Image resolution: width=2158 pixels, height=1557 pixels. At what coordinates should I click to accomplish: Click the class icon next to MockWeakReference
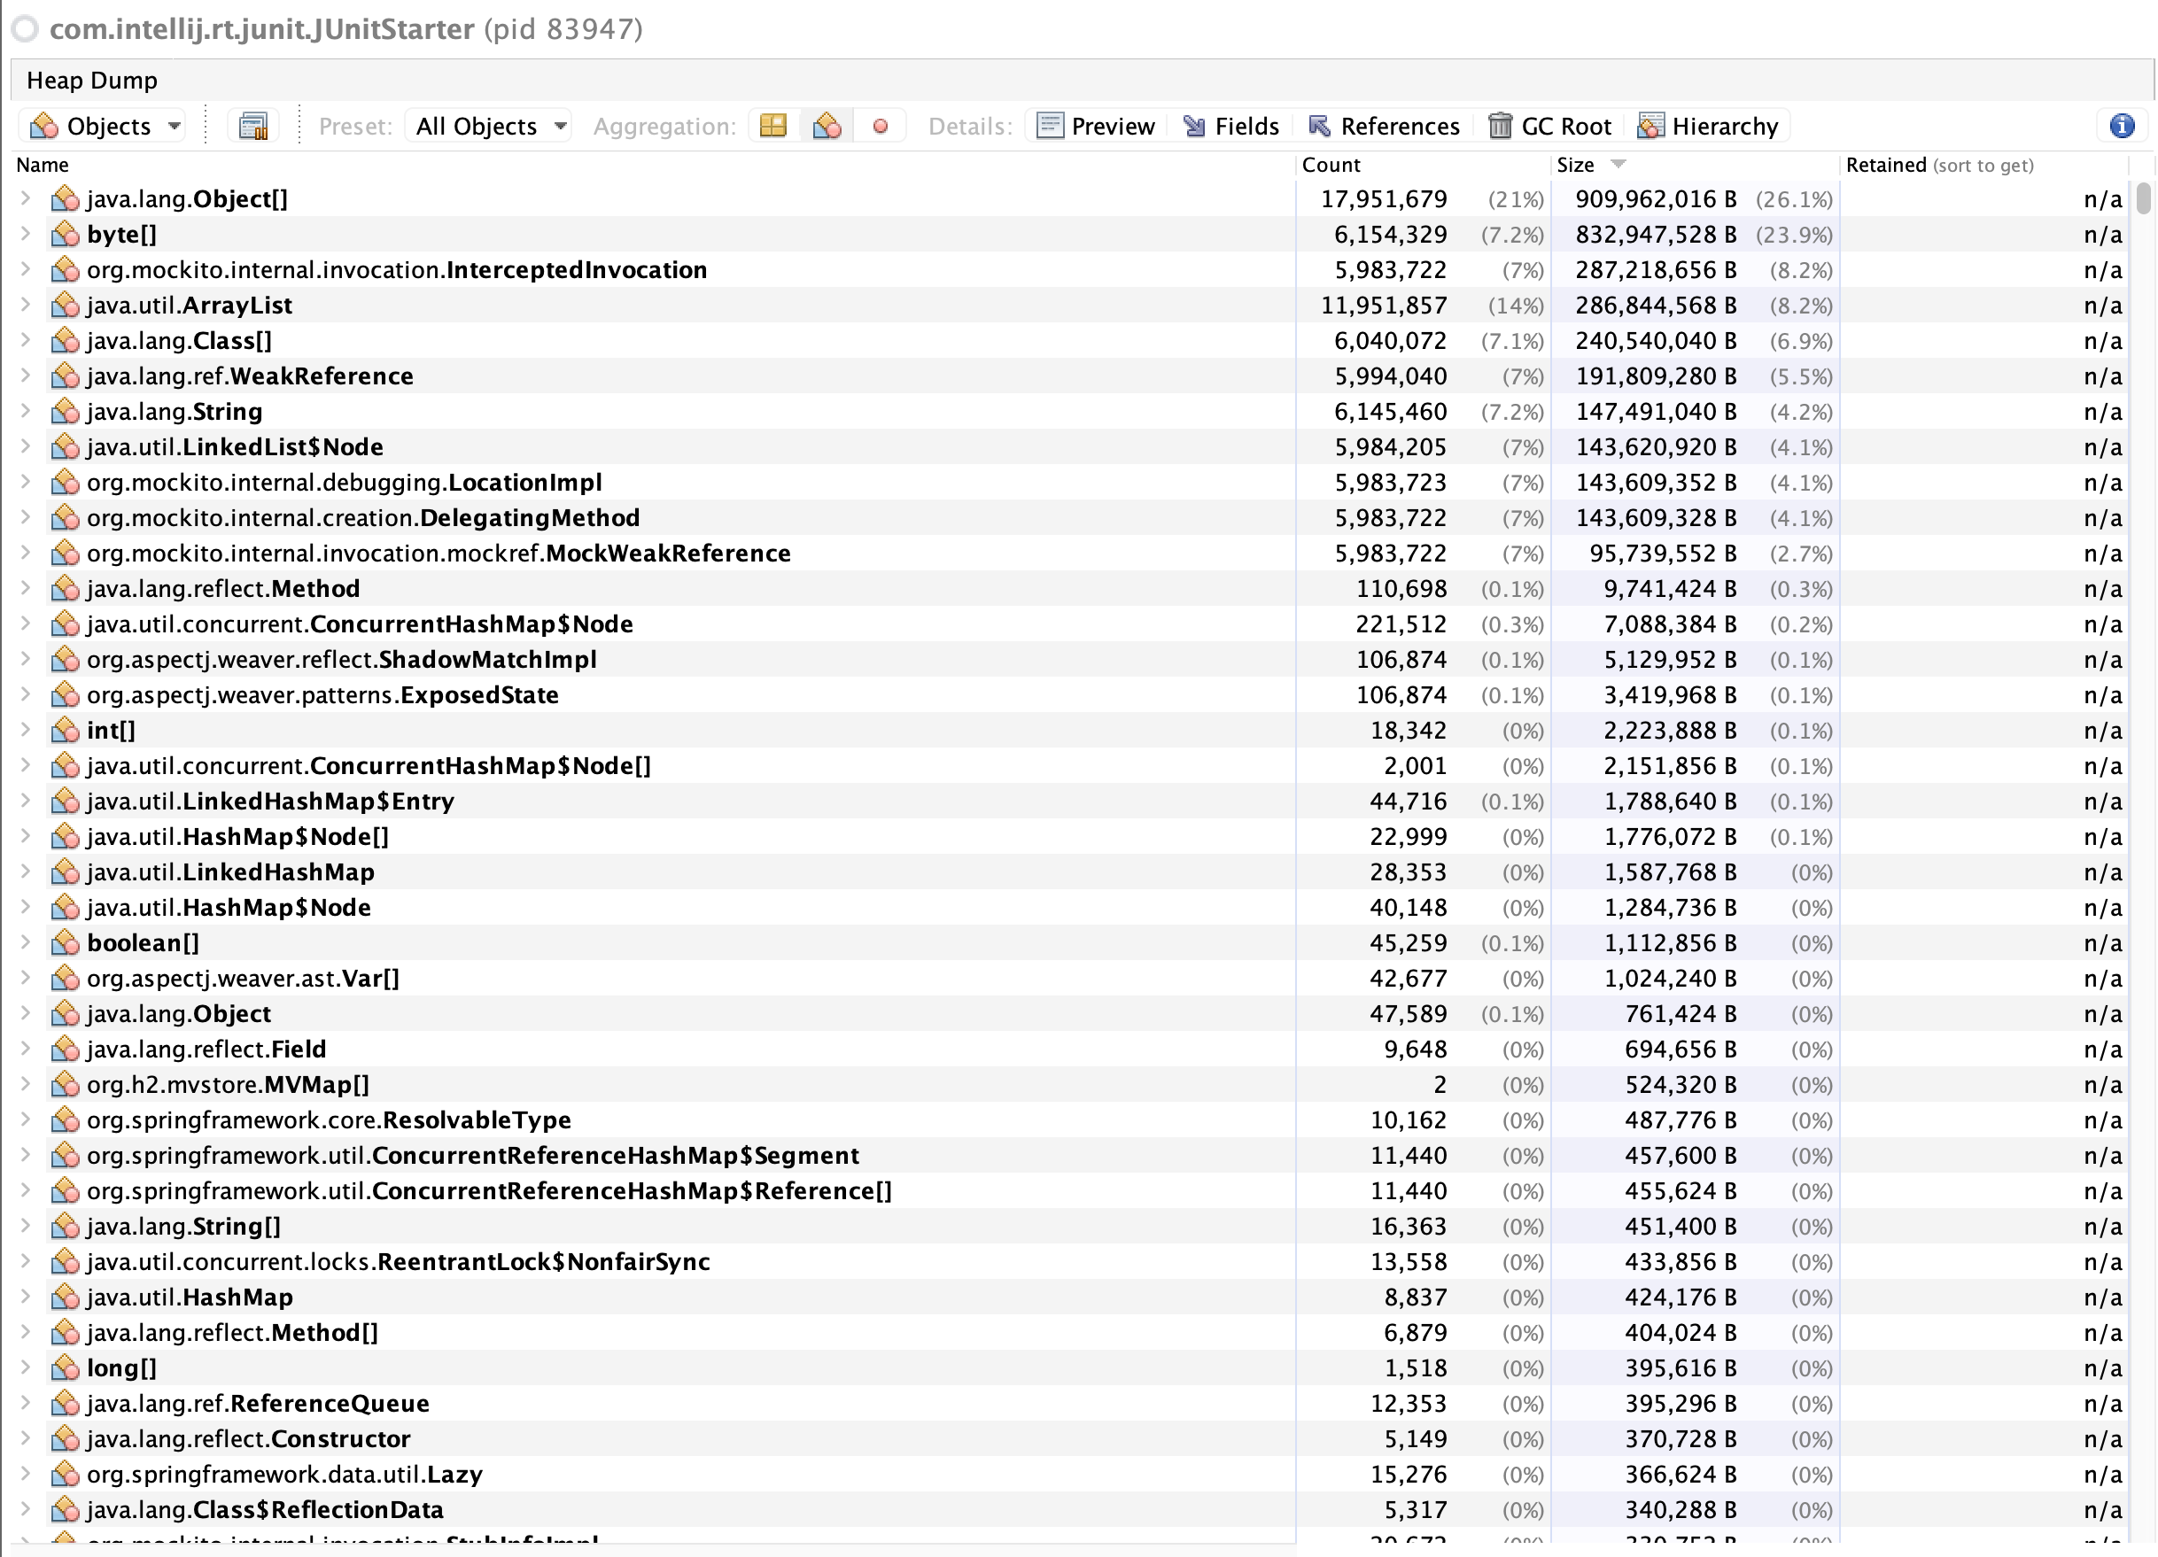coord(65,554)
